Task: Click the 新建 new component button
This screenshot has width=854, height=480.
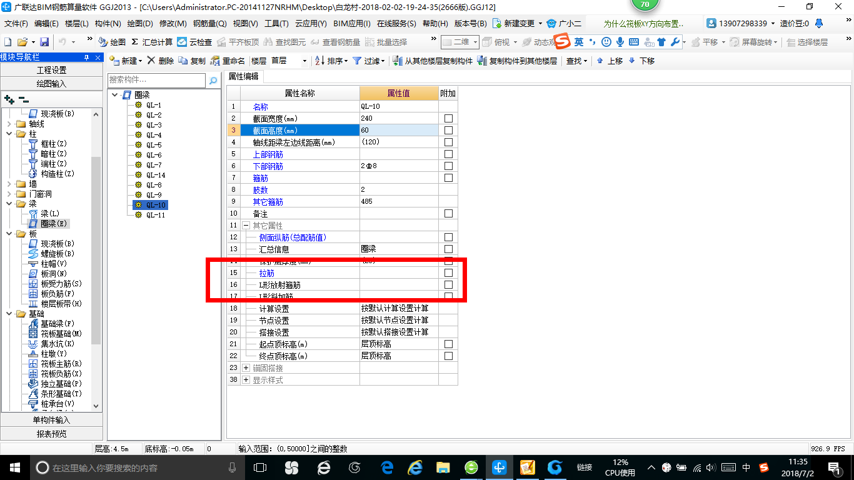Action: pyautogui.click(x=126, y=61)
